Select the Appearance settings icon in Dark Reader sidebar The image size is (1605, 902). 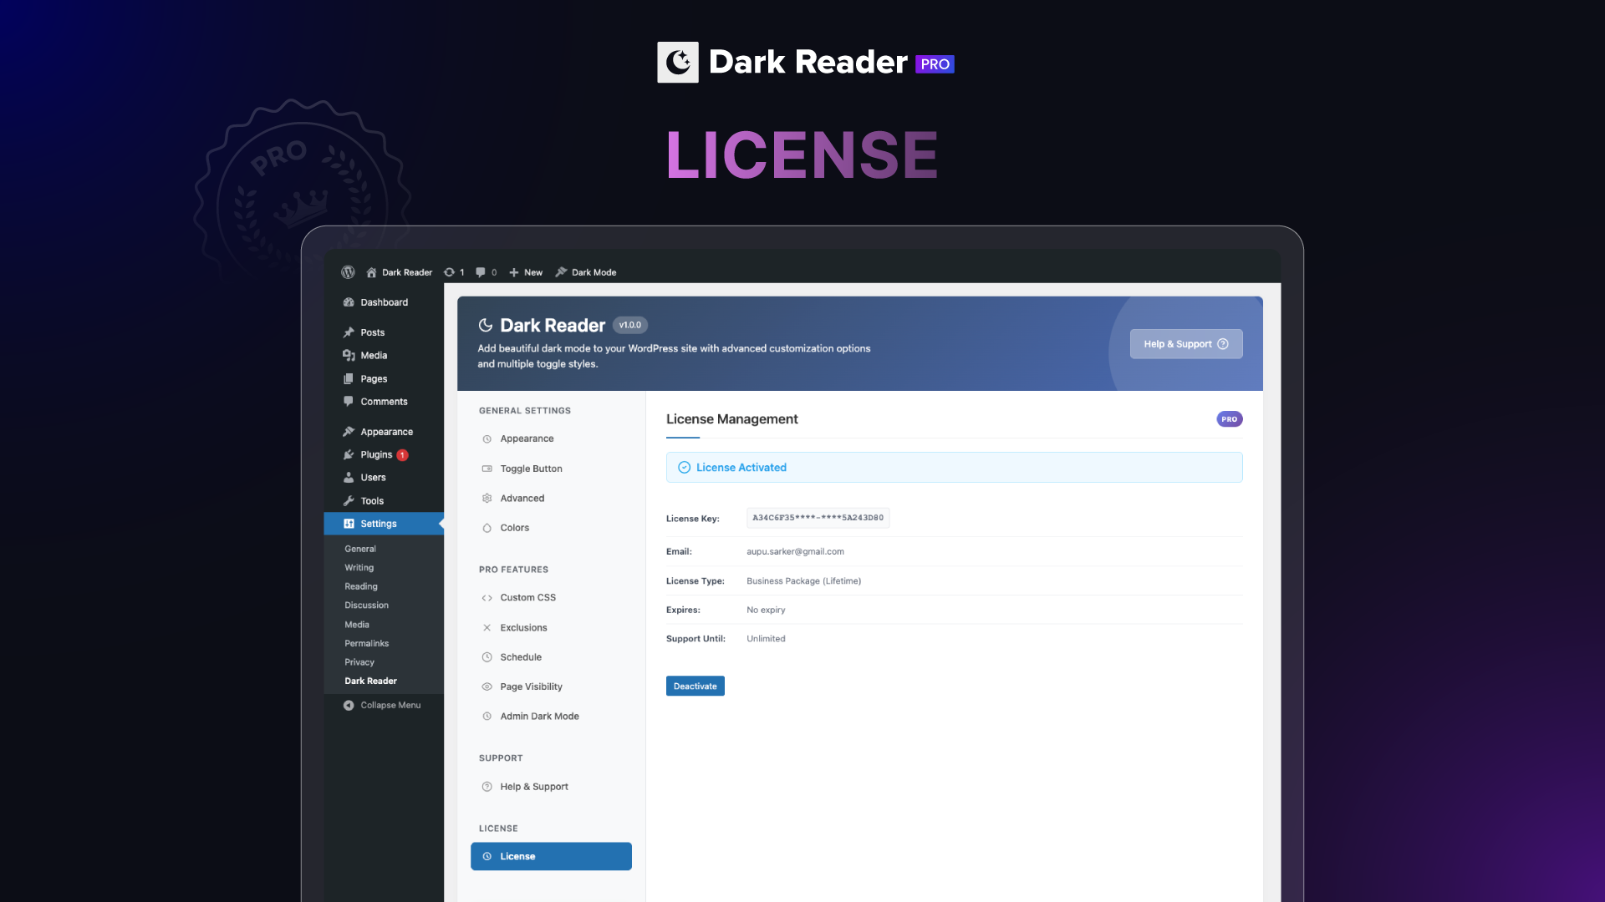(x=488, y=438)
